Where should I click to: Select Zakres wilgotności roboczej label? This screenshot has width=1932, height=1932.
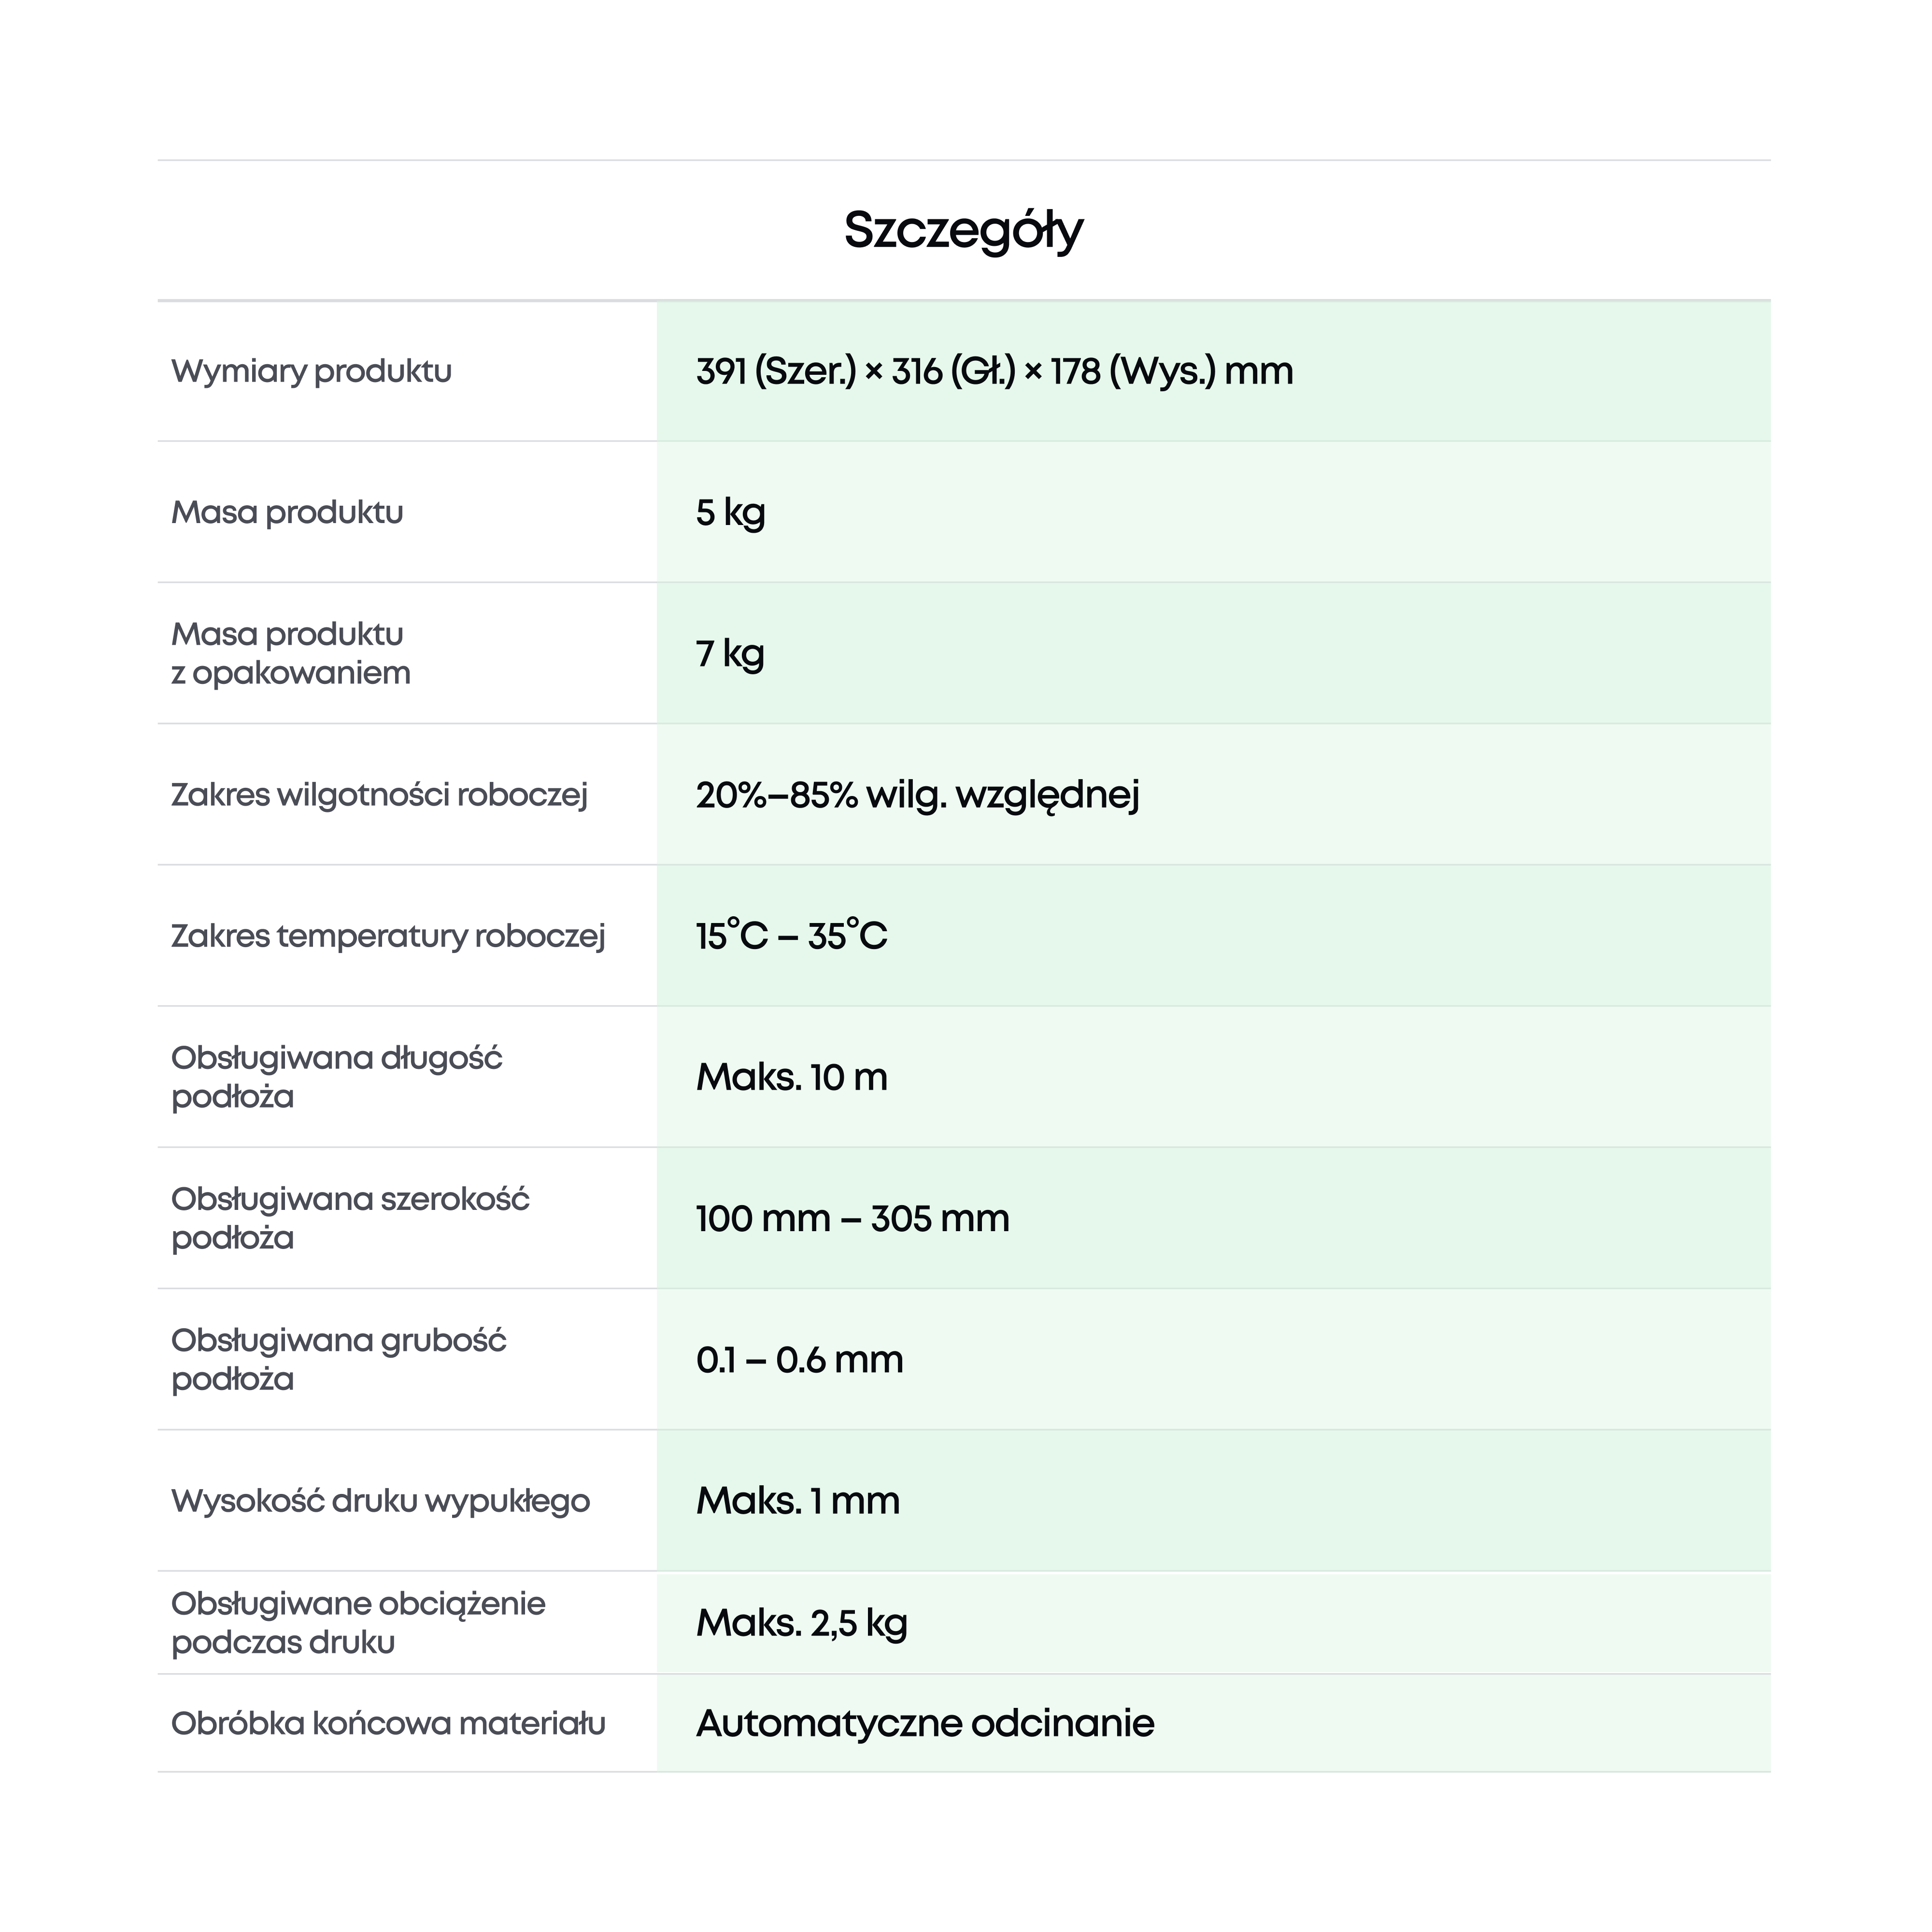[x=379, y=795]
